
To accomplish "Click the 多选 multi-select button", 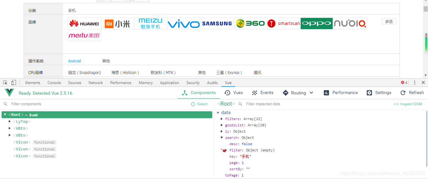I will click(x=389, y=21).
